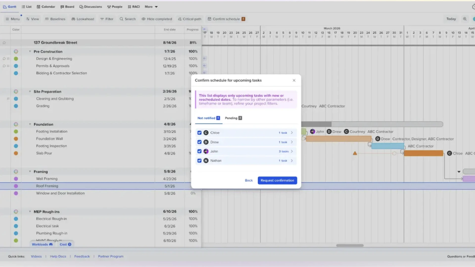The image size is (475, 267).
Task: Collapse the Framing group
Action: (x=30, y=171)
